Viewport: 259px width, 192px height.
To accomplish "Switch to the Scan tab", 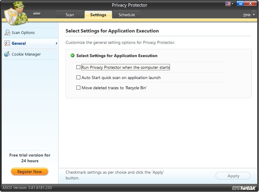I will pos(70,14).
